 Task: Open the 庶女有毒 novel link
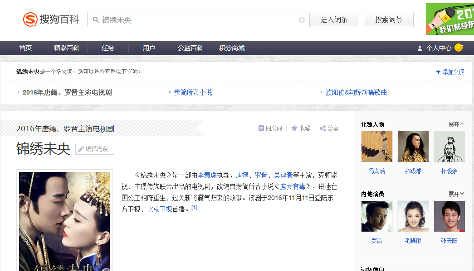tap(293, 186)
